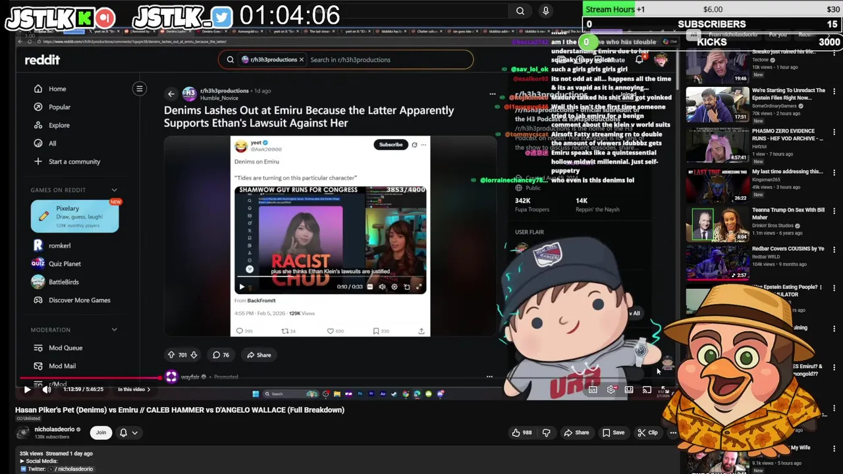Open options menu for Teanna Trump video
The height and width of the screenshot is (474, 843).
click(x=835, y=211)
